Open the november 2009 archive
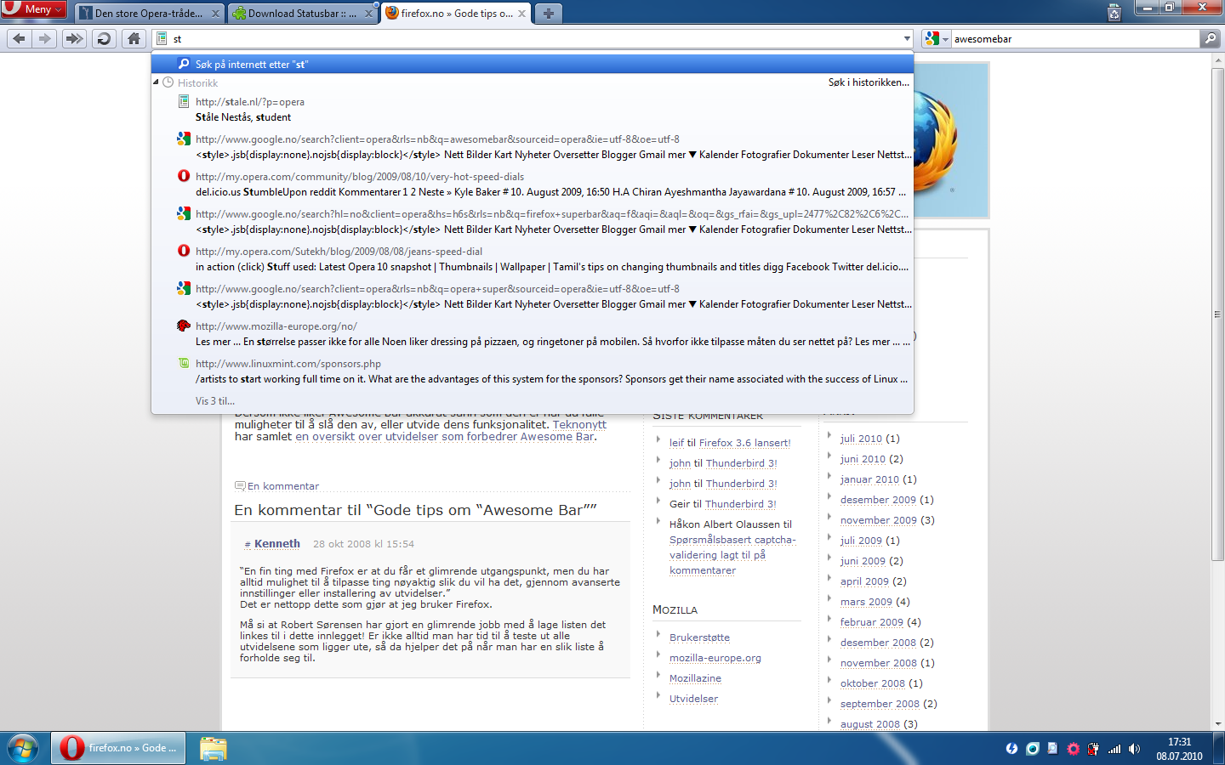Viewport: 1225px width, 765px height. pyautogui.click(x=879, y=520)
